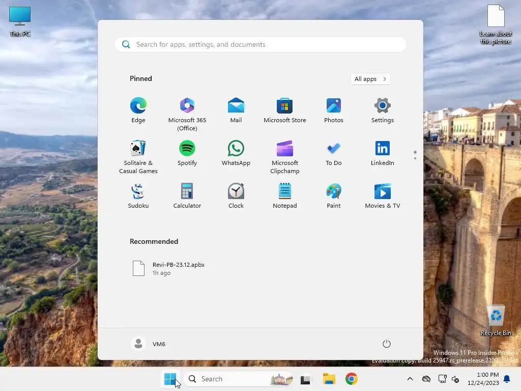
Task: Click the cloud sync tray icon
Action: click(x=426, y=379)
